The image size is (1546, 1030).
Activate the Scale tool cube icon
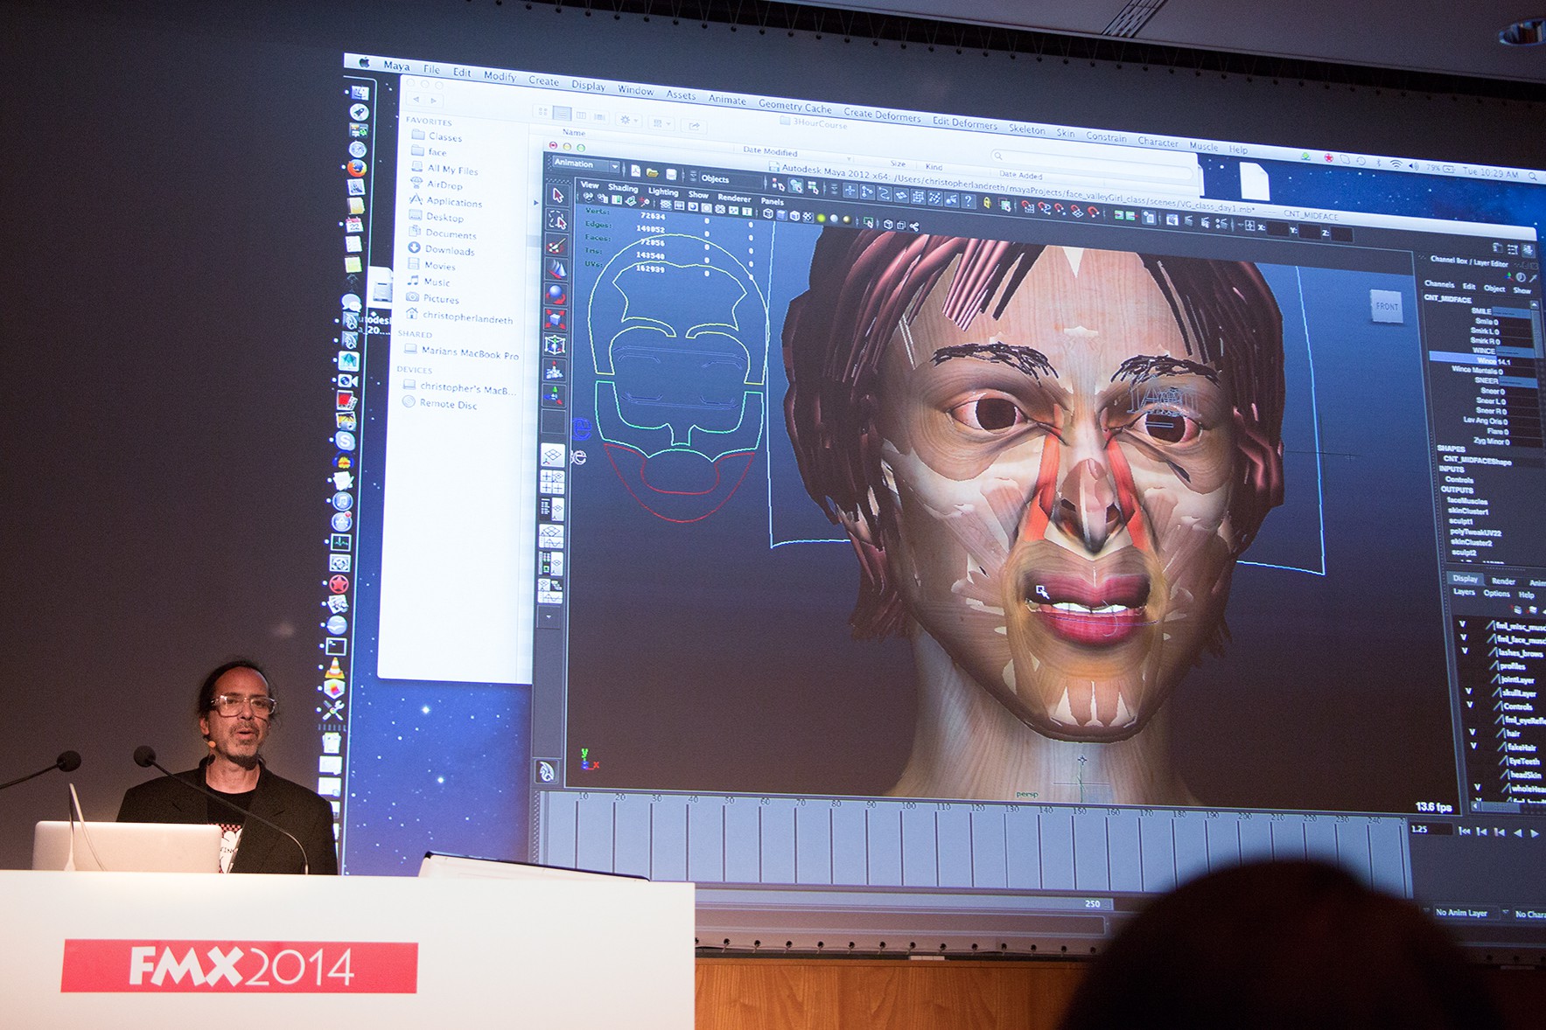pyautogui.click(x=555, y=319)
